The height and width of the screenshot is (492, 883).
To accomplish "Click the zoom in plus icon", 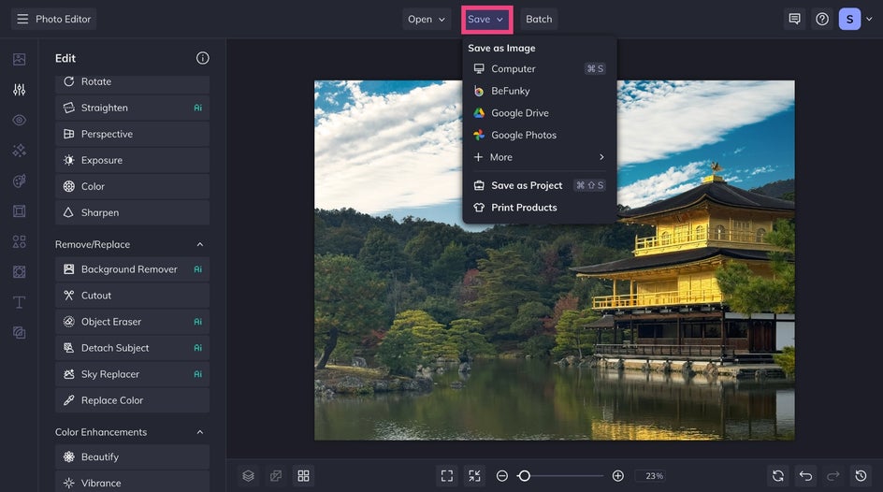I will pyautogui.click(x=618, y=476).
